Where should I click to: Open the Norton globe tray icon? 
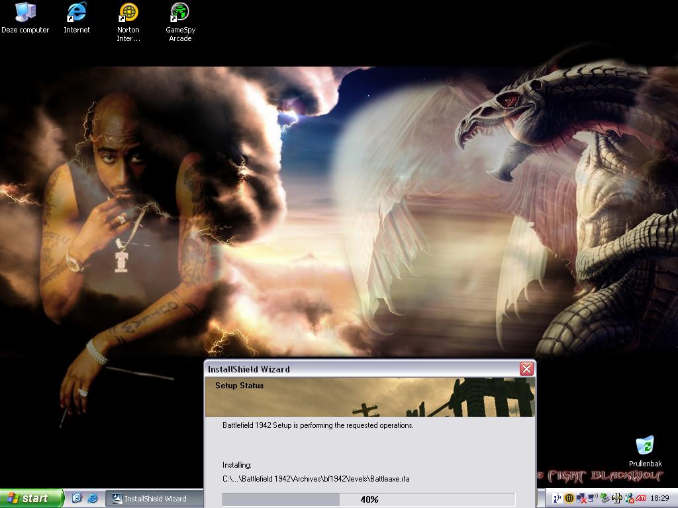(569, 498)
